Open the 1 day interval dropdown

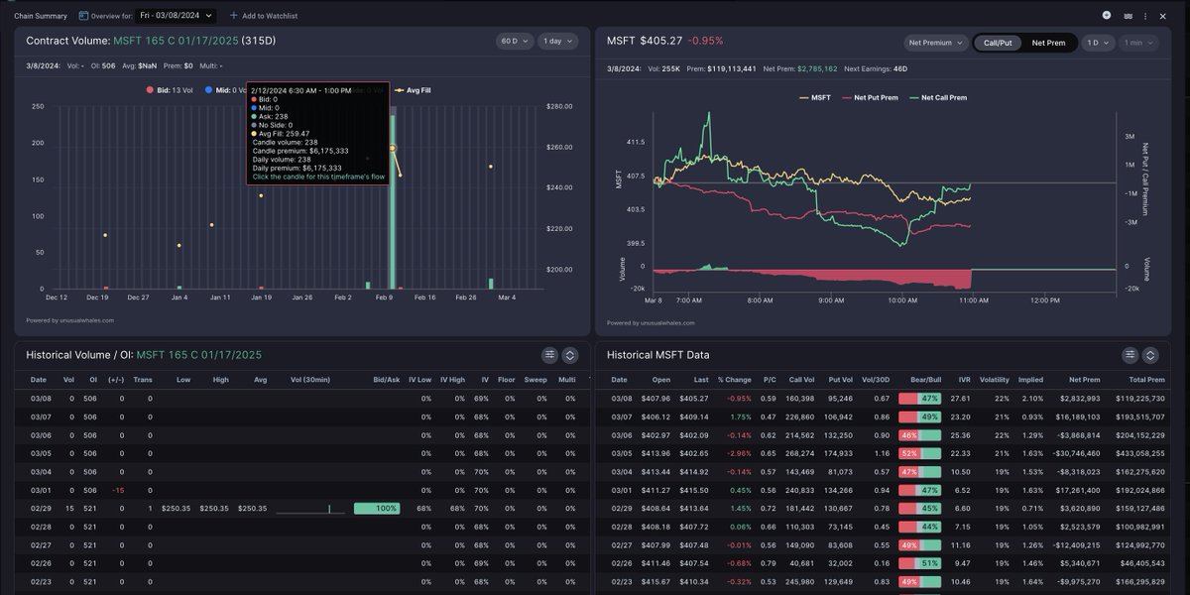pyautogui.click(x=557, y=42)
